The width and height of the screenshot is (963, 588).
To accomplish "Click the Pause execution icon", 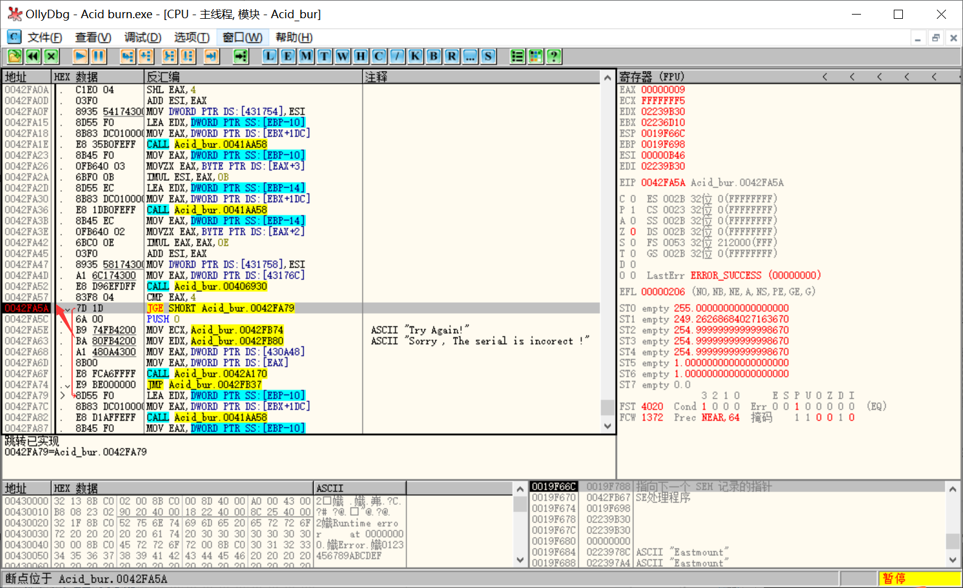I will pos(98,56).
